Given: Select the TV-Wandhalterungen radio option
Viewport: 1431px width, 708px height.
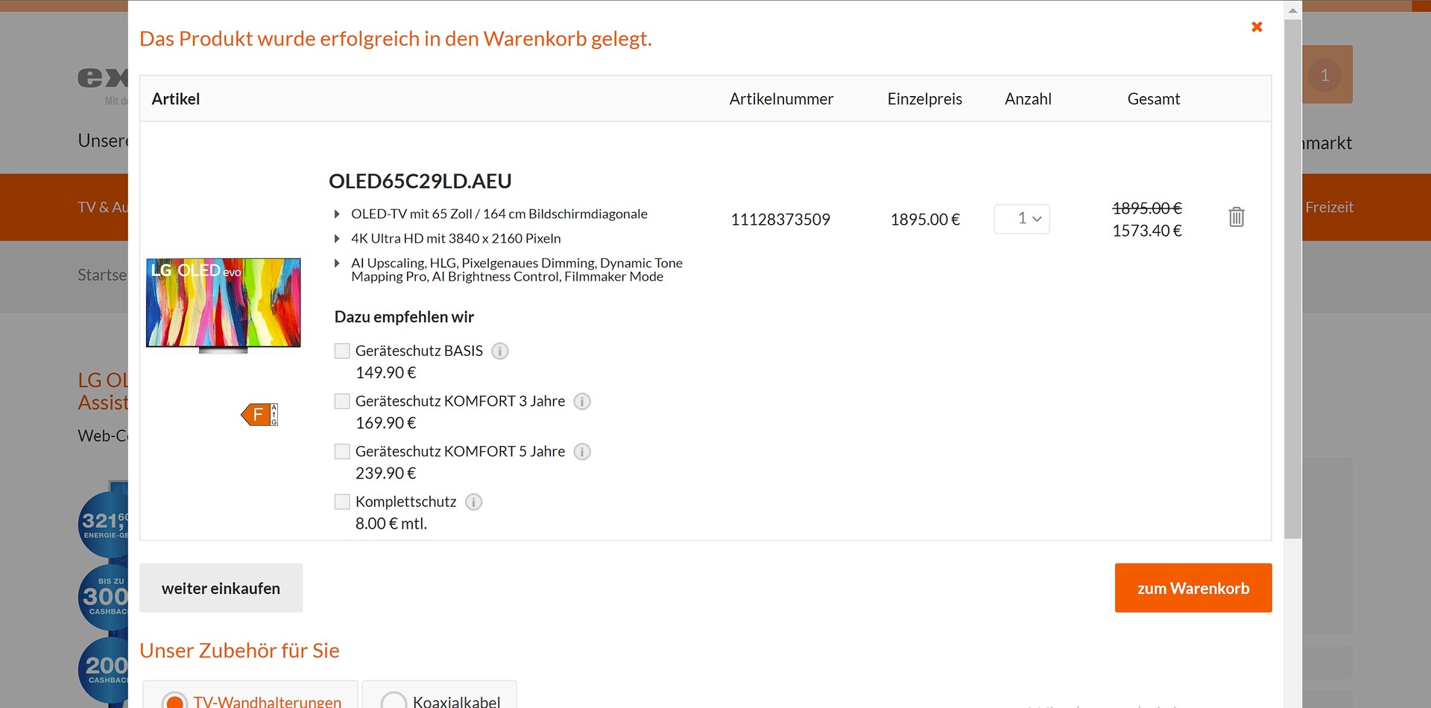Looking at the screenshot, I should tap(174, 702).
